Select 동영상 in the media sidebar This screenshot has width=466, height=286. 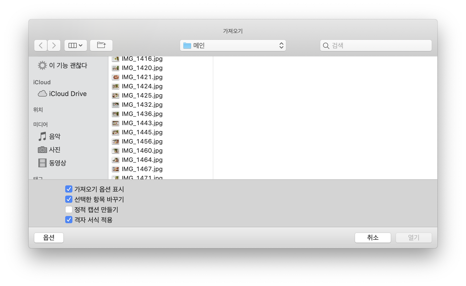(58, 163)
